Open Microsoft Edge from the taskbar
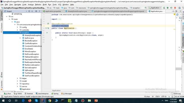This screenshot has height=103, width=184. (23, 100)
